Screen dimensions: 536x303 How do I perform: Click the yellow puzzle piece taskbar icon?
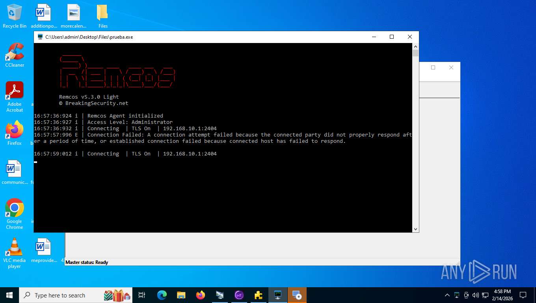tap(259, 295)
